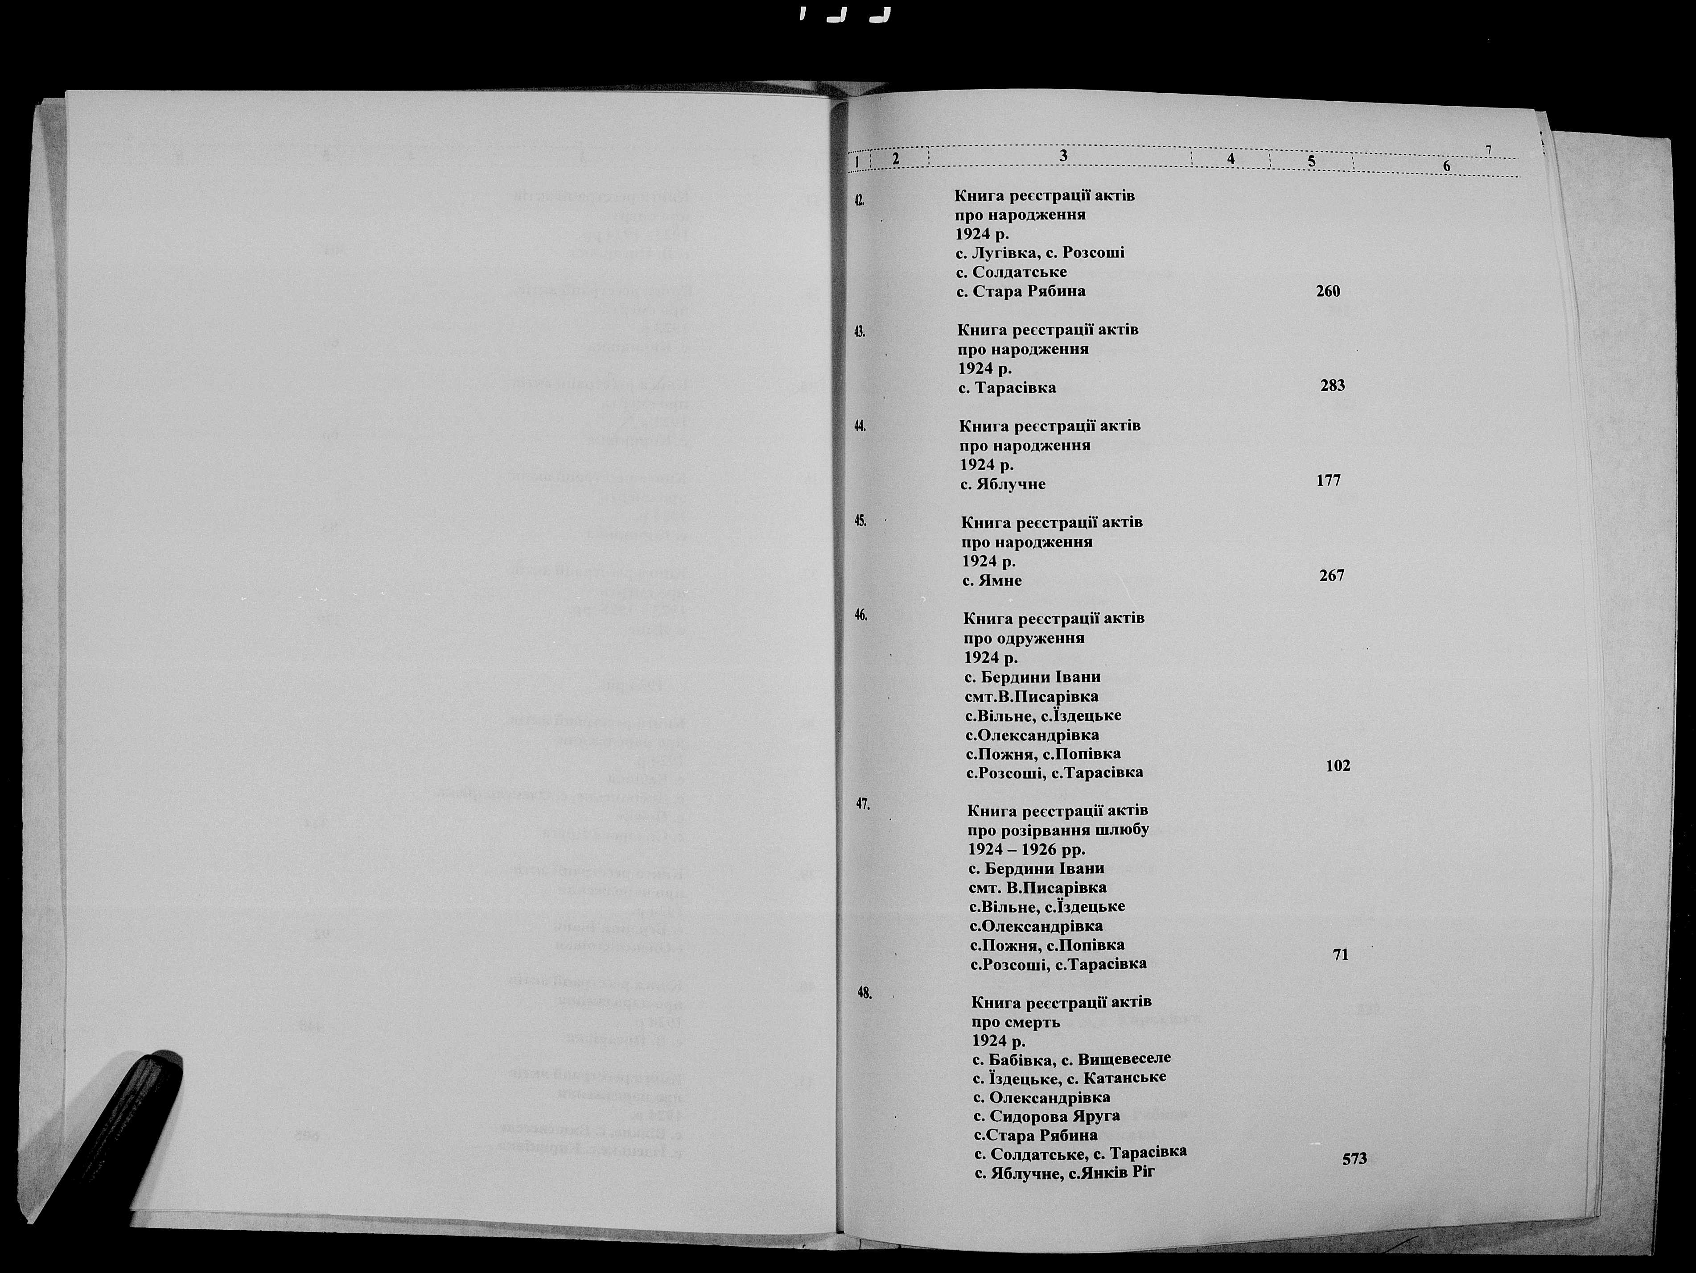Click '1924 р.' in entry 44

pos(987,466)
